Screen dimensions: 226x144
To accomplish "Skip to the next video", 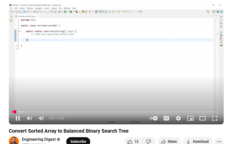I will tap(29, 118).
